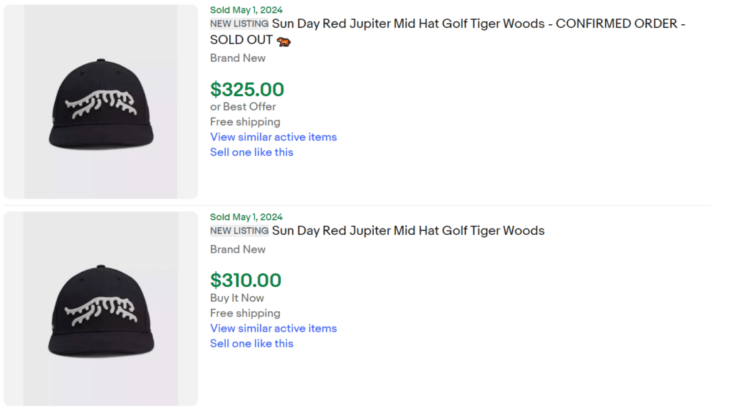This screenshot has width=729, height=410.
Task: Click the tiger emoji in the first listing title
Action: click(x=283, y=41)
